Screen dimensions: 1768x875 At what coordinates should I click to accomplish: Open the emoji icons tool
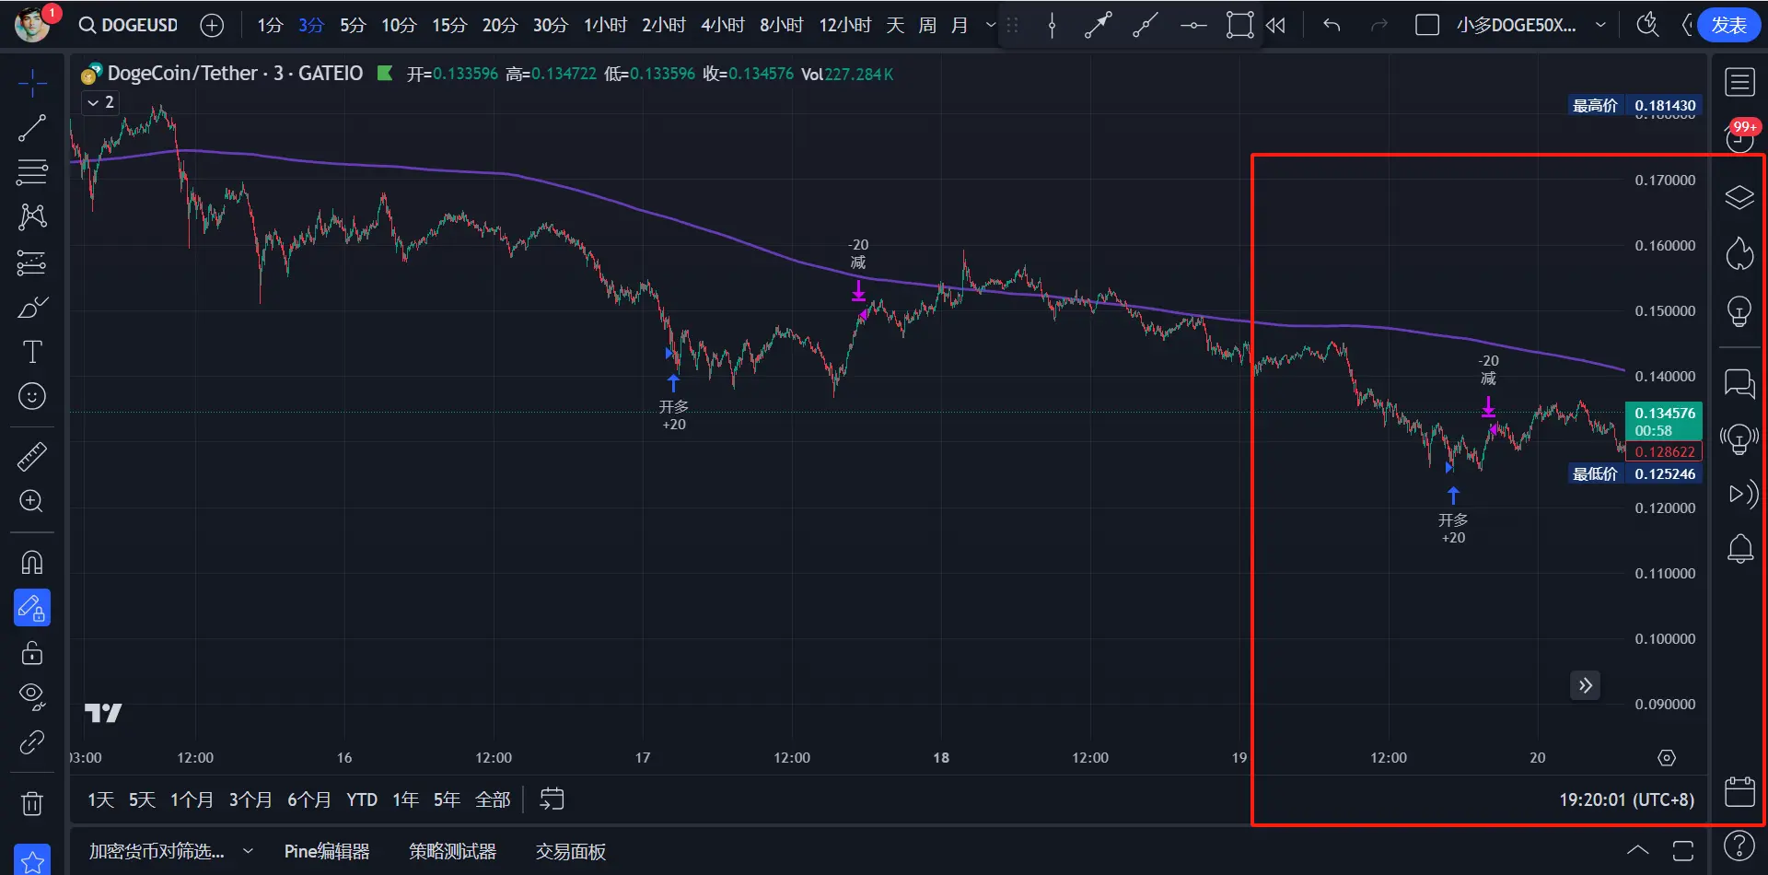[x=32, y=396]
